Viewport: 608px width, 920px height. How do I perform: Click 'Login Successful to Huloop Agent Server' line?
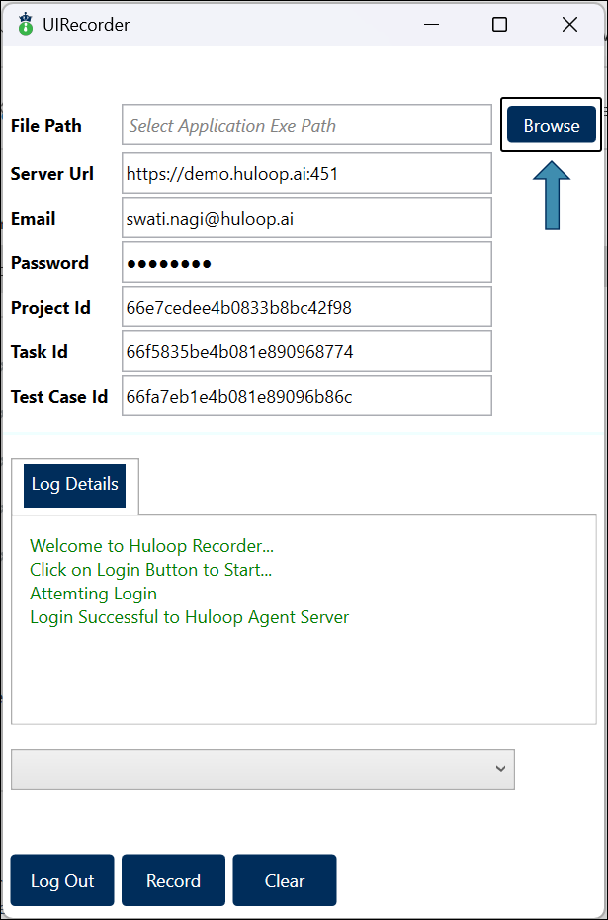(x=190, y=617)
